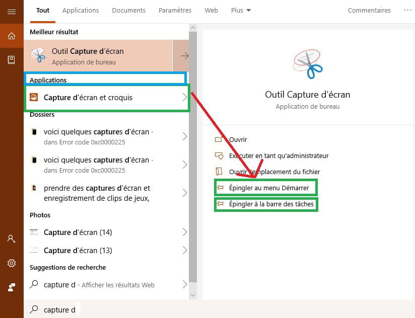Open Capture d'écran et croquis app
Viewport: 415px width, 318px height.
click(x=107, y=97)
